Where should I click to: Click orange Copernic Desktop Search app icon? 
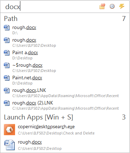pos(9,130)
